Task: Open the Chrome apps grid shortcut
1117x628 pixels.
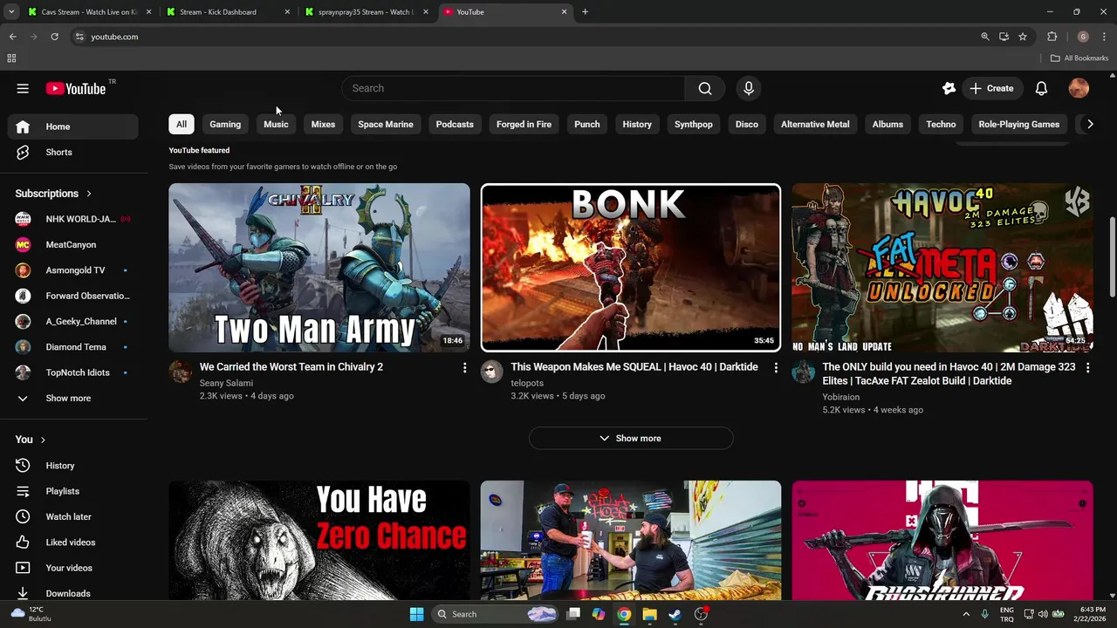Action: [11, 58]
